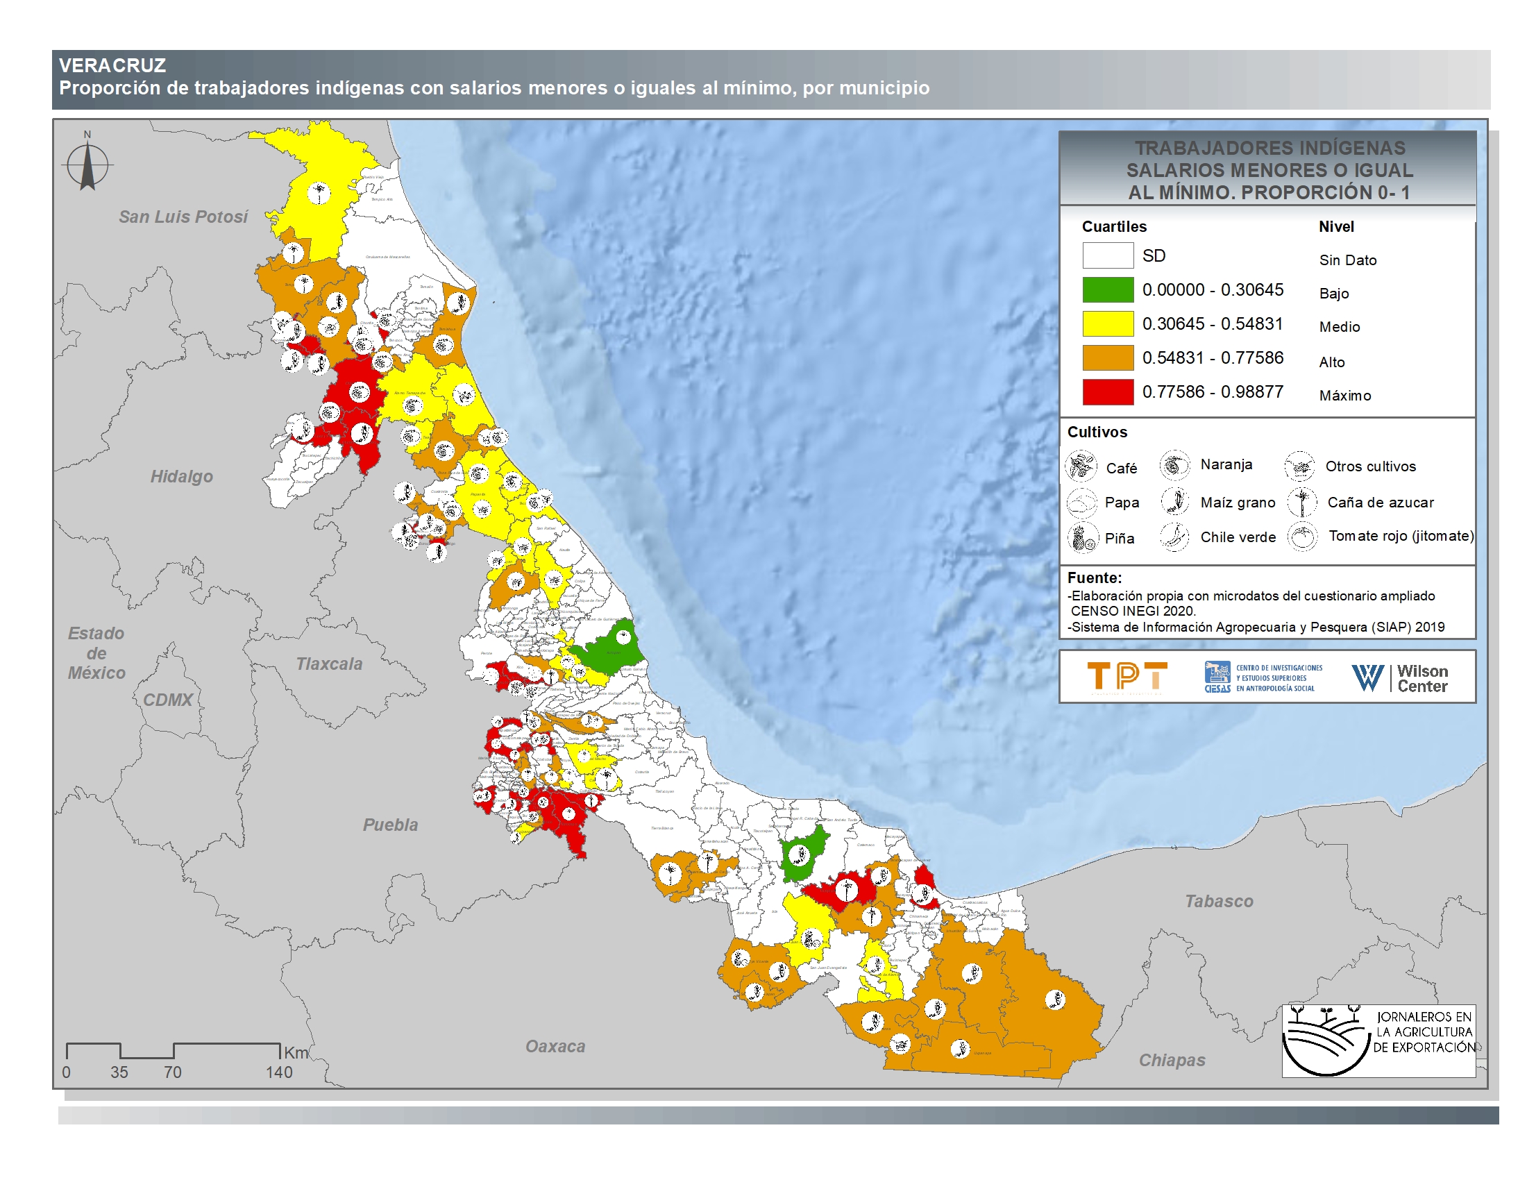Click the Jornaleros en la Agricultura logo
This screenshot has height=1180, width=1527.
coord(1378,1041)
